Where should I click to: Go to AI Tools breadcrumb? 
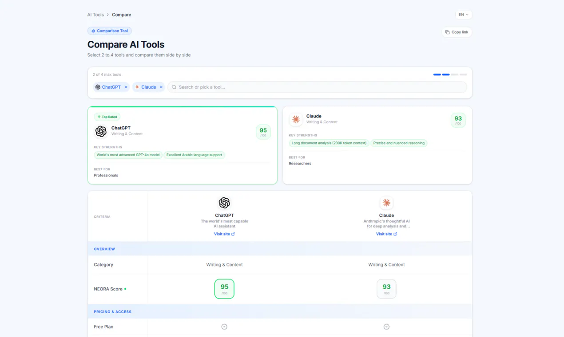click(95, 15)
